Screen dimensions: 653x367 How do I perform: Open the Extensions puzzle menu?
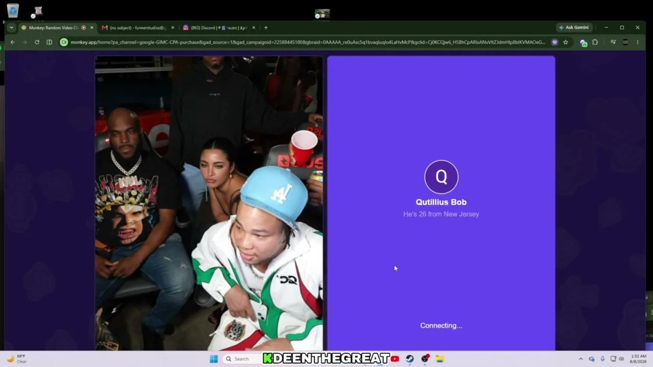(x=595, y=42)
